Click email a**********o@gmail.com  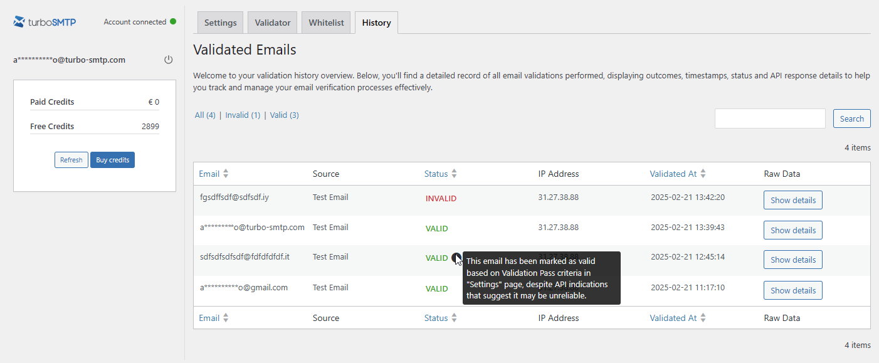tap(244, 287)
